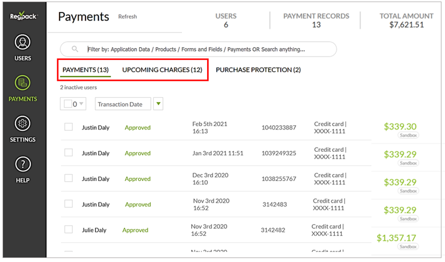Click Sandbox badge under $1,357.17 amount
Viewport: 445px width, 262px height.
tap(408, 246)
